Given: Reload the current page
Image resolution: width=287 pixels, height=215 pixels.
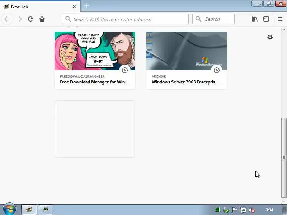Looking at the screenshot, I should (x=30, y=19).
